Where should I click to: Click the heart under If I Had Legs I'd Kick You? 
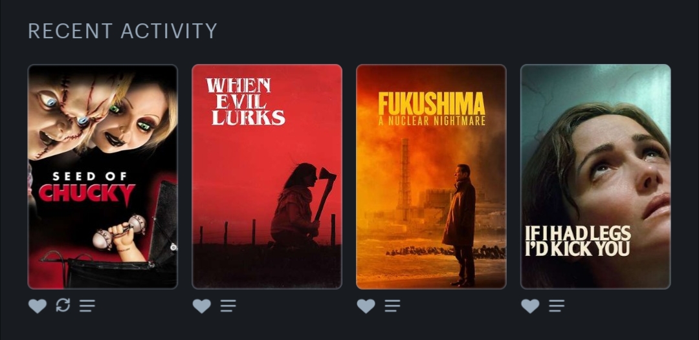coord(530,306)
